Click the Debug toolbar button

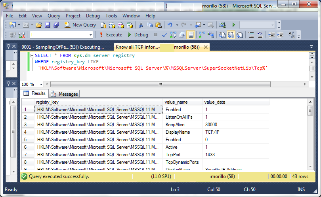click(x=138, y=35)
